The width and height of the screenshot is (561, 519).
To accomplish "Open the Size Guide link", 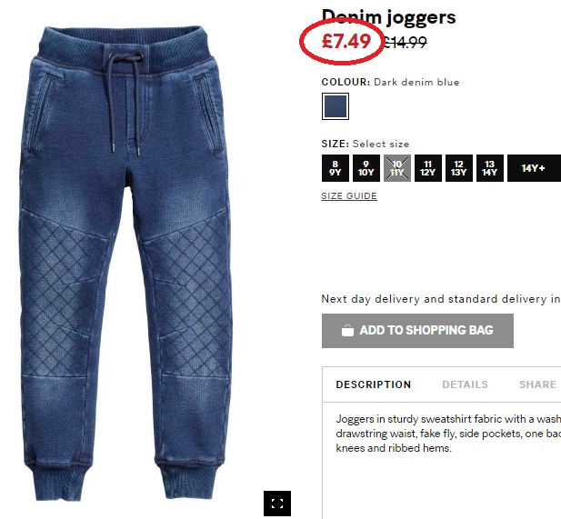I will click(349, 196).
